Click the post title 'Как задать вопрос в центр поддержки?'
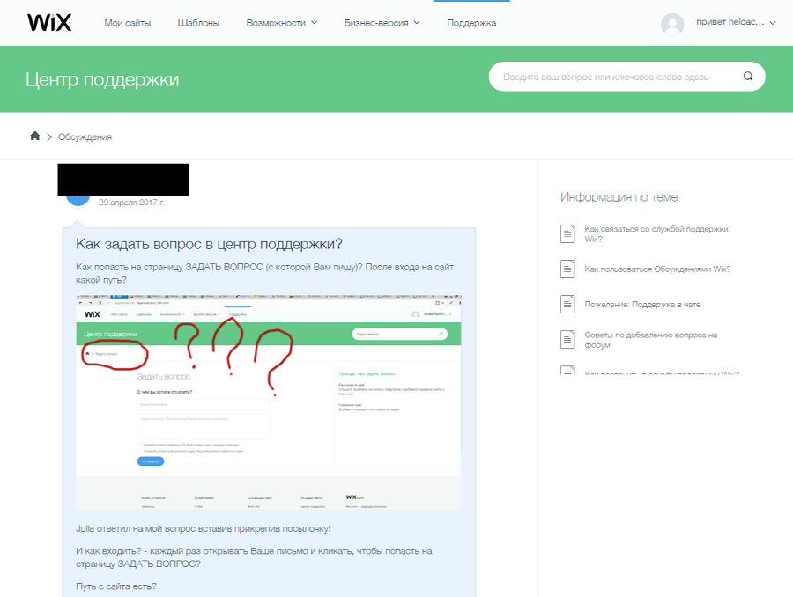 point(209,244)
